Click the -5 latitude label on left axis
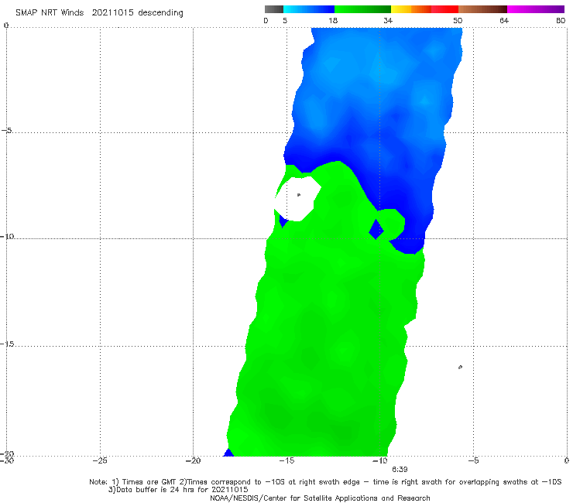 tap(7, 130)
